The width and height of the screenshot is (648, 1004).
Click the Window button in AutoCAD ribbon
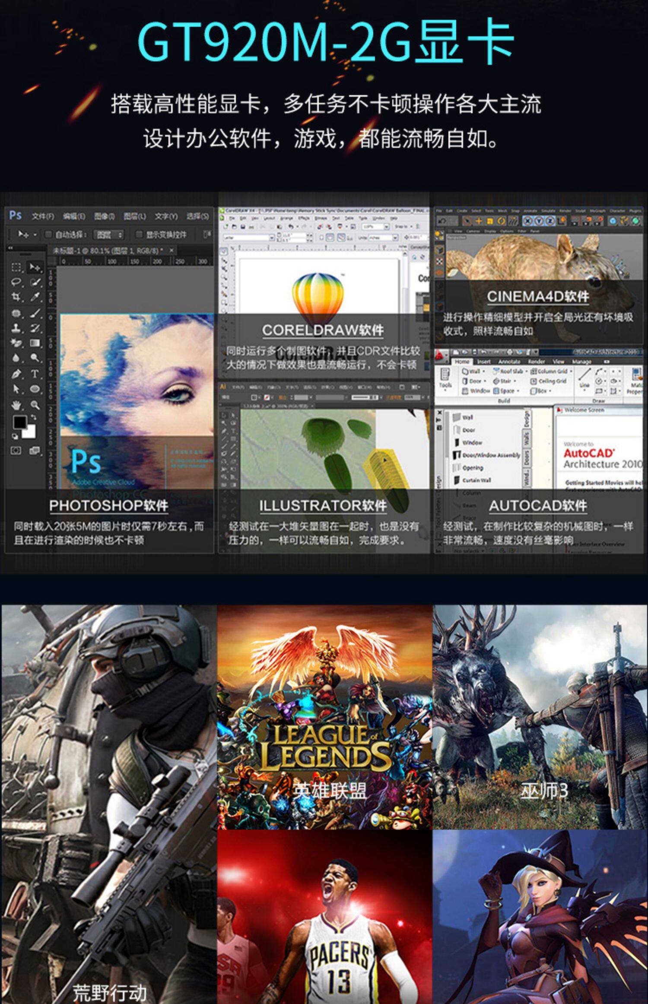476,391
